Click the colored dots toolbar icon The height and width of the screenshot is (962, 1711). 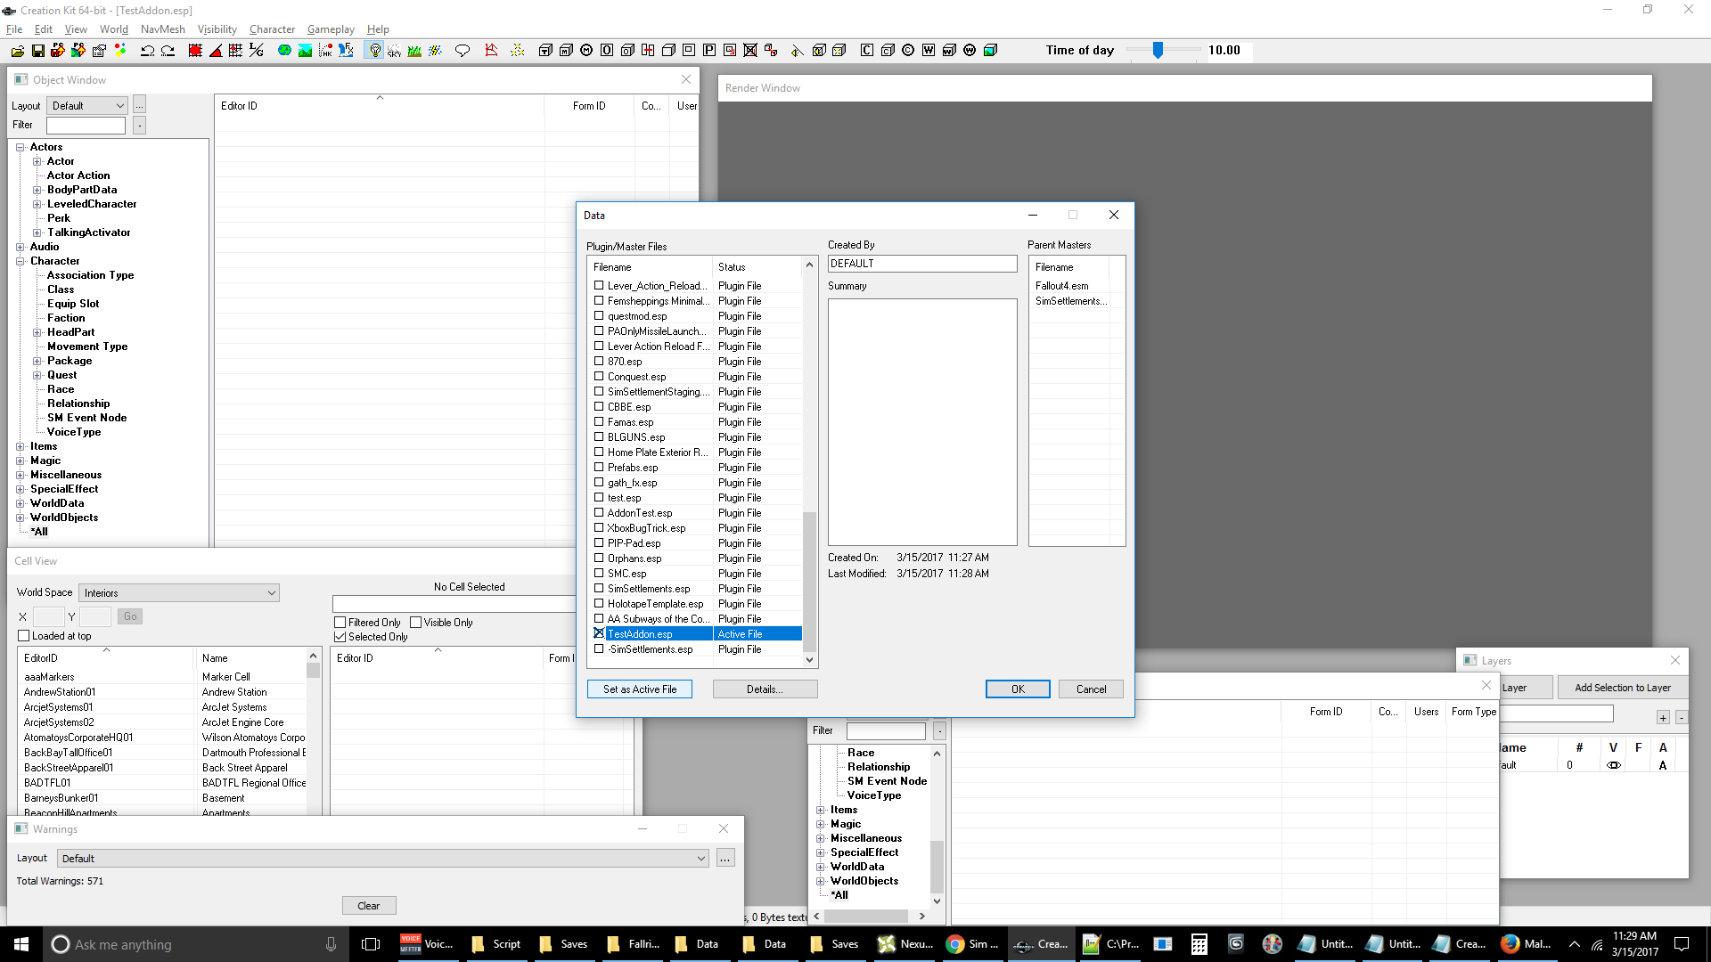pos(120,51)
